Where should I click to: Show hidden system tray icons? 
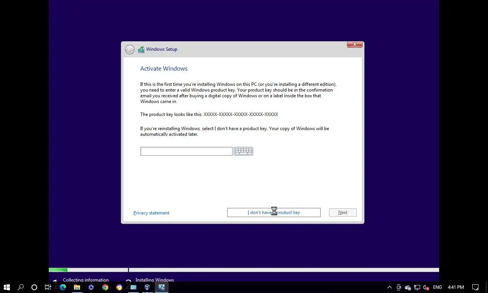tap(390, 287)
